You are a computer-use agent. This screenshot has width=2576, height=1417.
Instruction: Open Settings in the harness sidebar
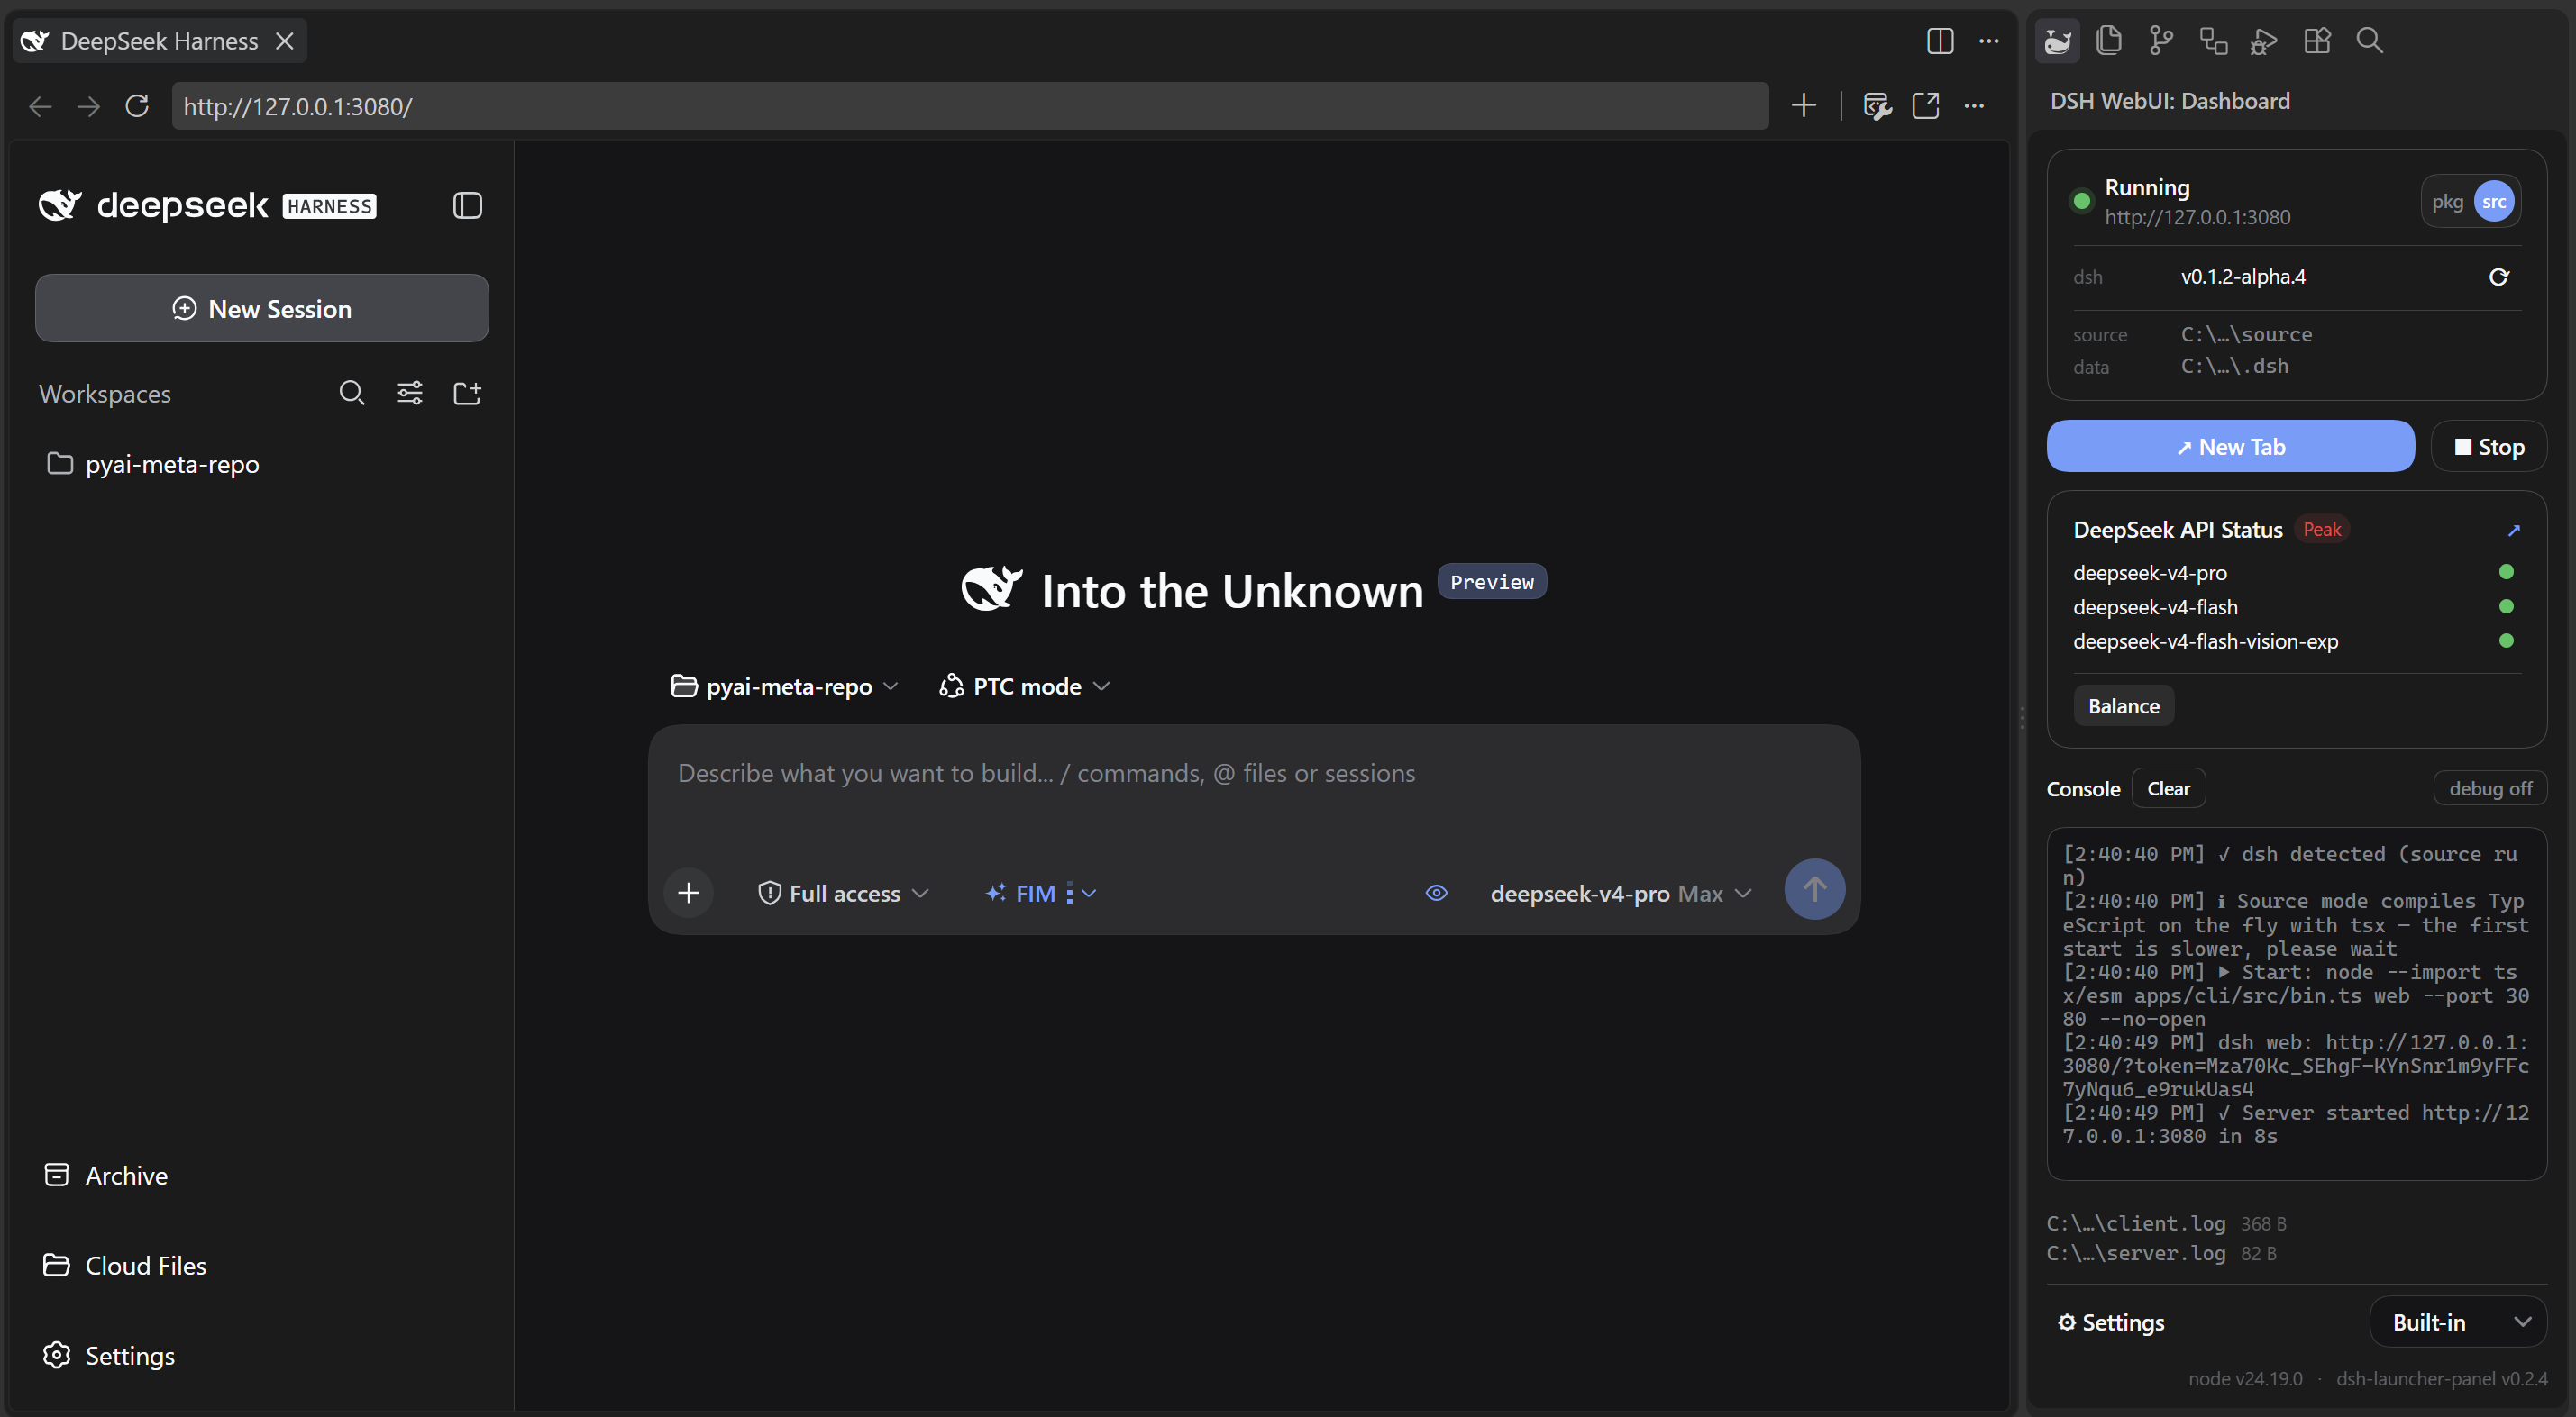click(x=109, y=1355)
